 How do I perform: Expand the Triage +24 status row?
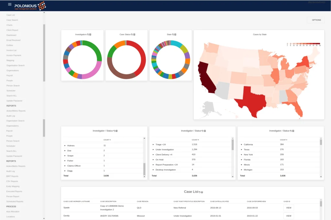coord(153,145)
